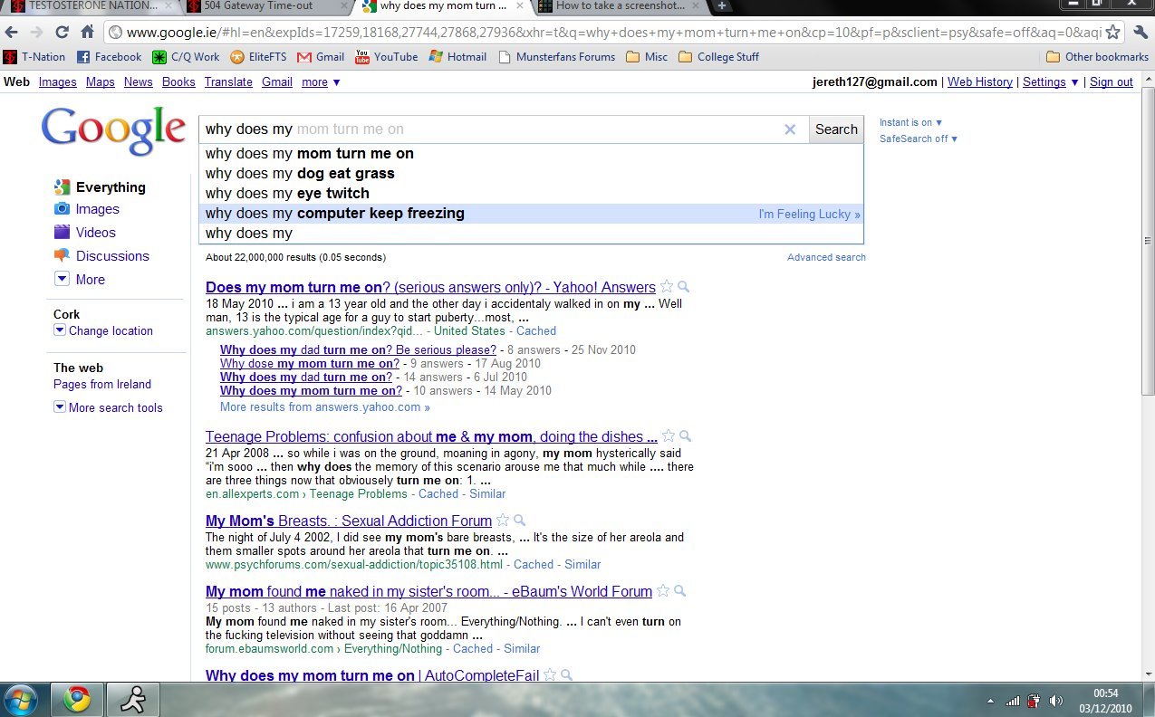This screenshot has height=717, width=1155.
Task: Open the EliteFTS bookmark
Action: click(x=259, y=56)
